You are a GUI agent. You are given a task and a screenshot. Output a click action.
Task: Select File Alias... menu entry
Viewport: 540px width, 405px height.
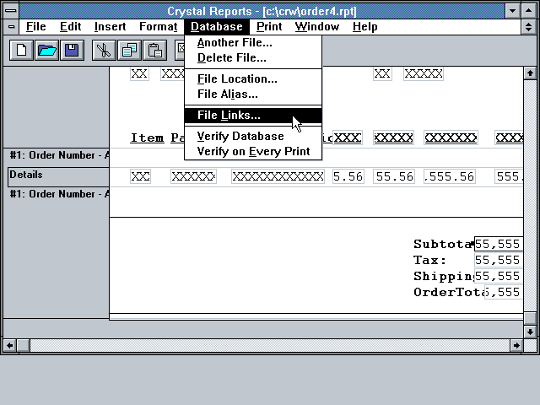[x=253, y=94]
